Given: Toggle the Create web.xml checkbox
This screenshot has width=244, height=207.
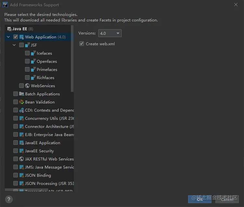Looking at the screenshot, I should 82,44.
